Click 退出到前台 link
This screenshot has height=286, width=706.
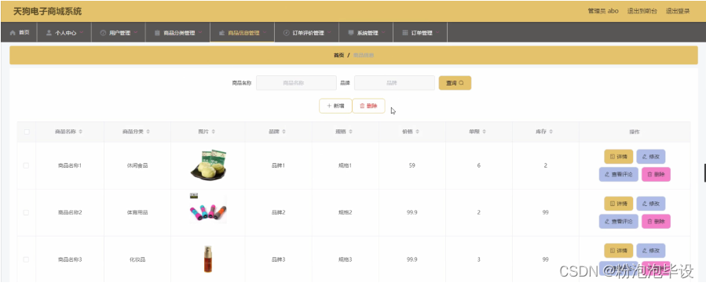tap(642, 11)
